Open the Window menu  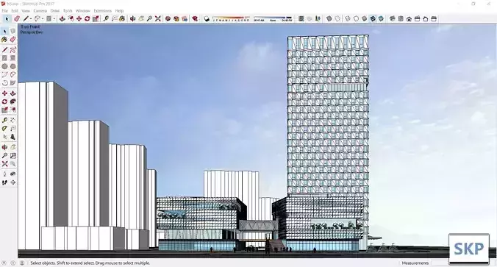[x=83, y=11]
